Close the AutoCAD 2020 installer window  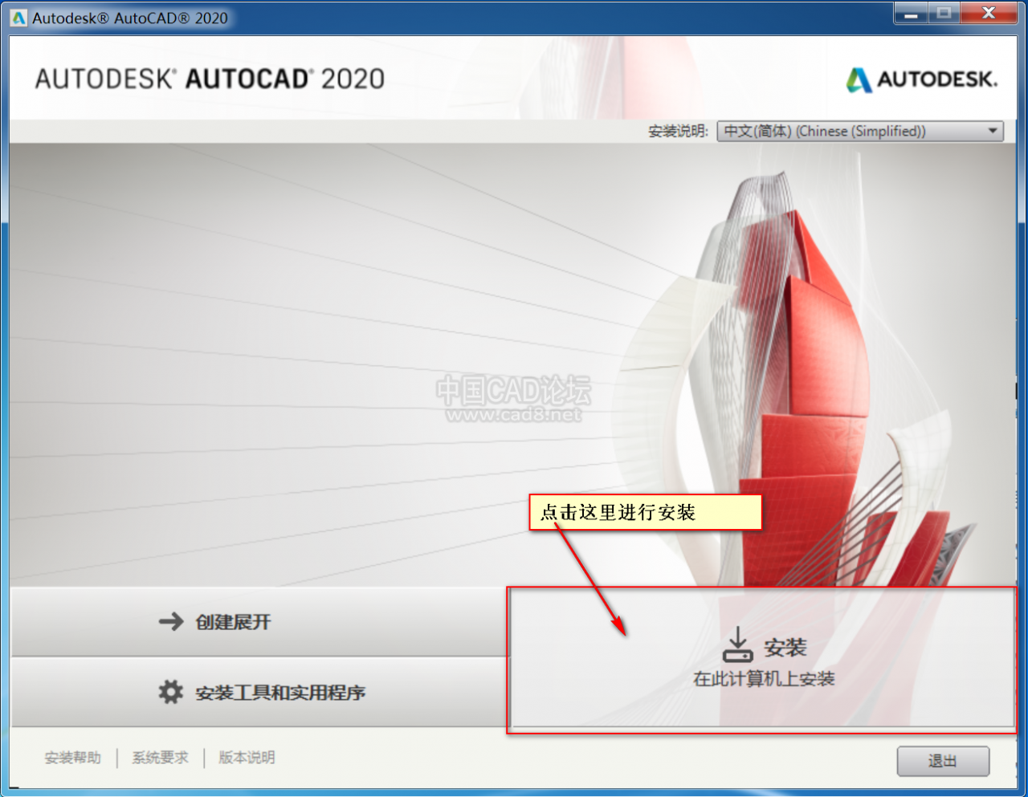coord(989,14)
